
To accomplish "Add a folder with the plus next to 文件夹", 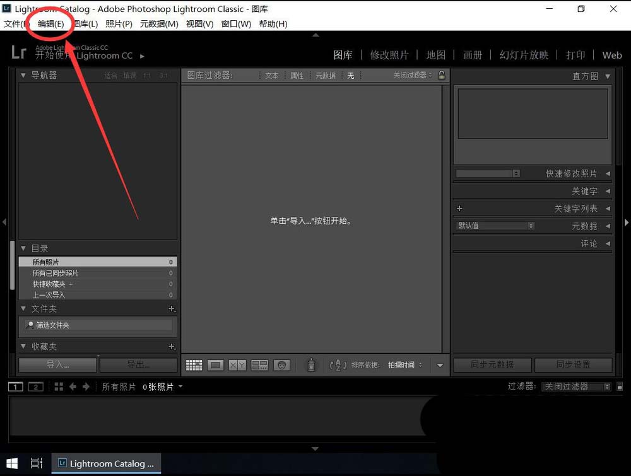I will click(172, 309).
